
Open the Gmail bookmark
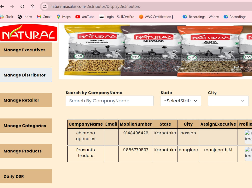(44, 17)
